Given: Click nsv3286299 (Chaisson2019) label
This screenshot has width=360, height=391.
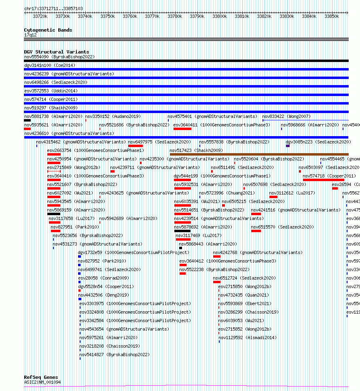Looking at the screenshot, I should pyautogui.click(x=248, y=312).
